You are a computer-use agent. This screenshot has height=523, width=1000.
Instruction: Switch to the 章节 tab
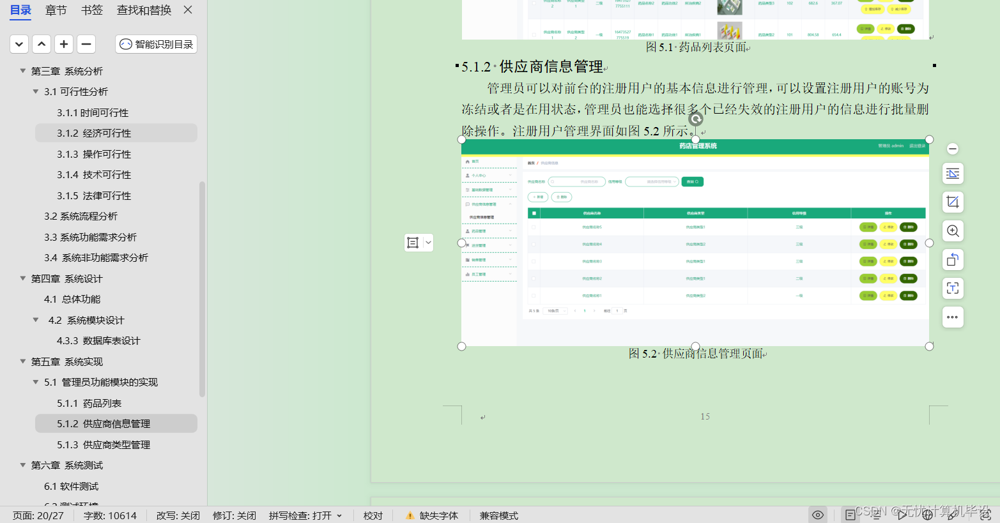[56, 10]
